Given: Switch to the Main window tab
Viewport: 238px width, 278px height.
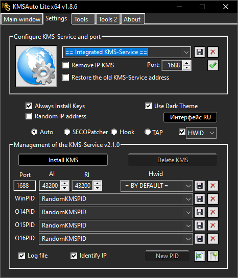Looking at the screenshot, I should click(x=22, y=19).
